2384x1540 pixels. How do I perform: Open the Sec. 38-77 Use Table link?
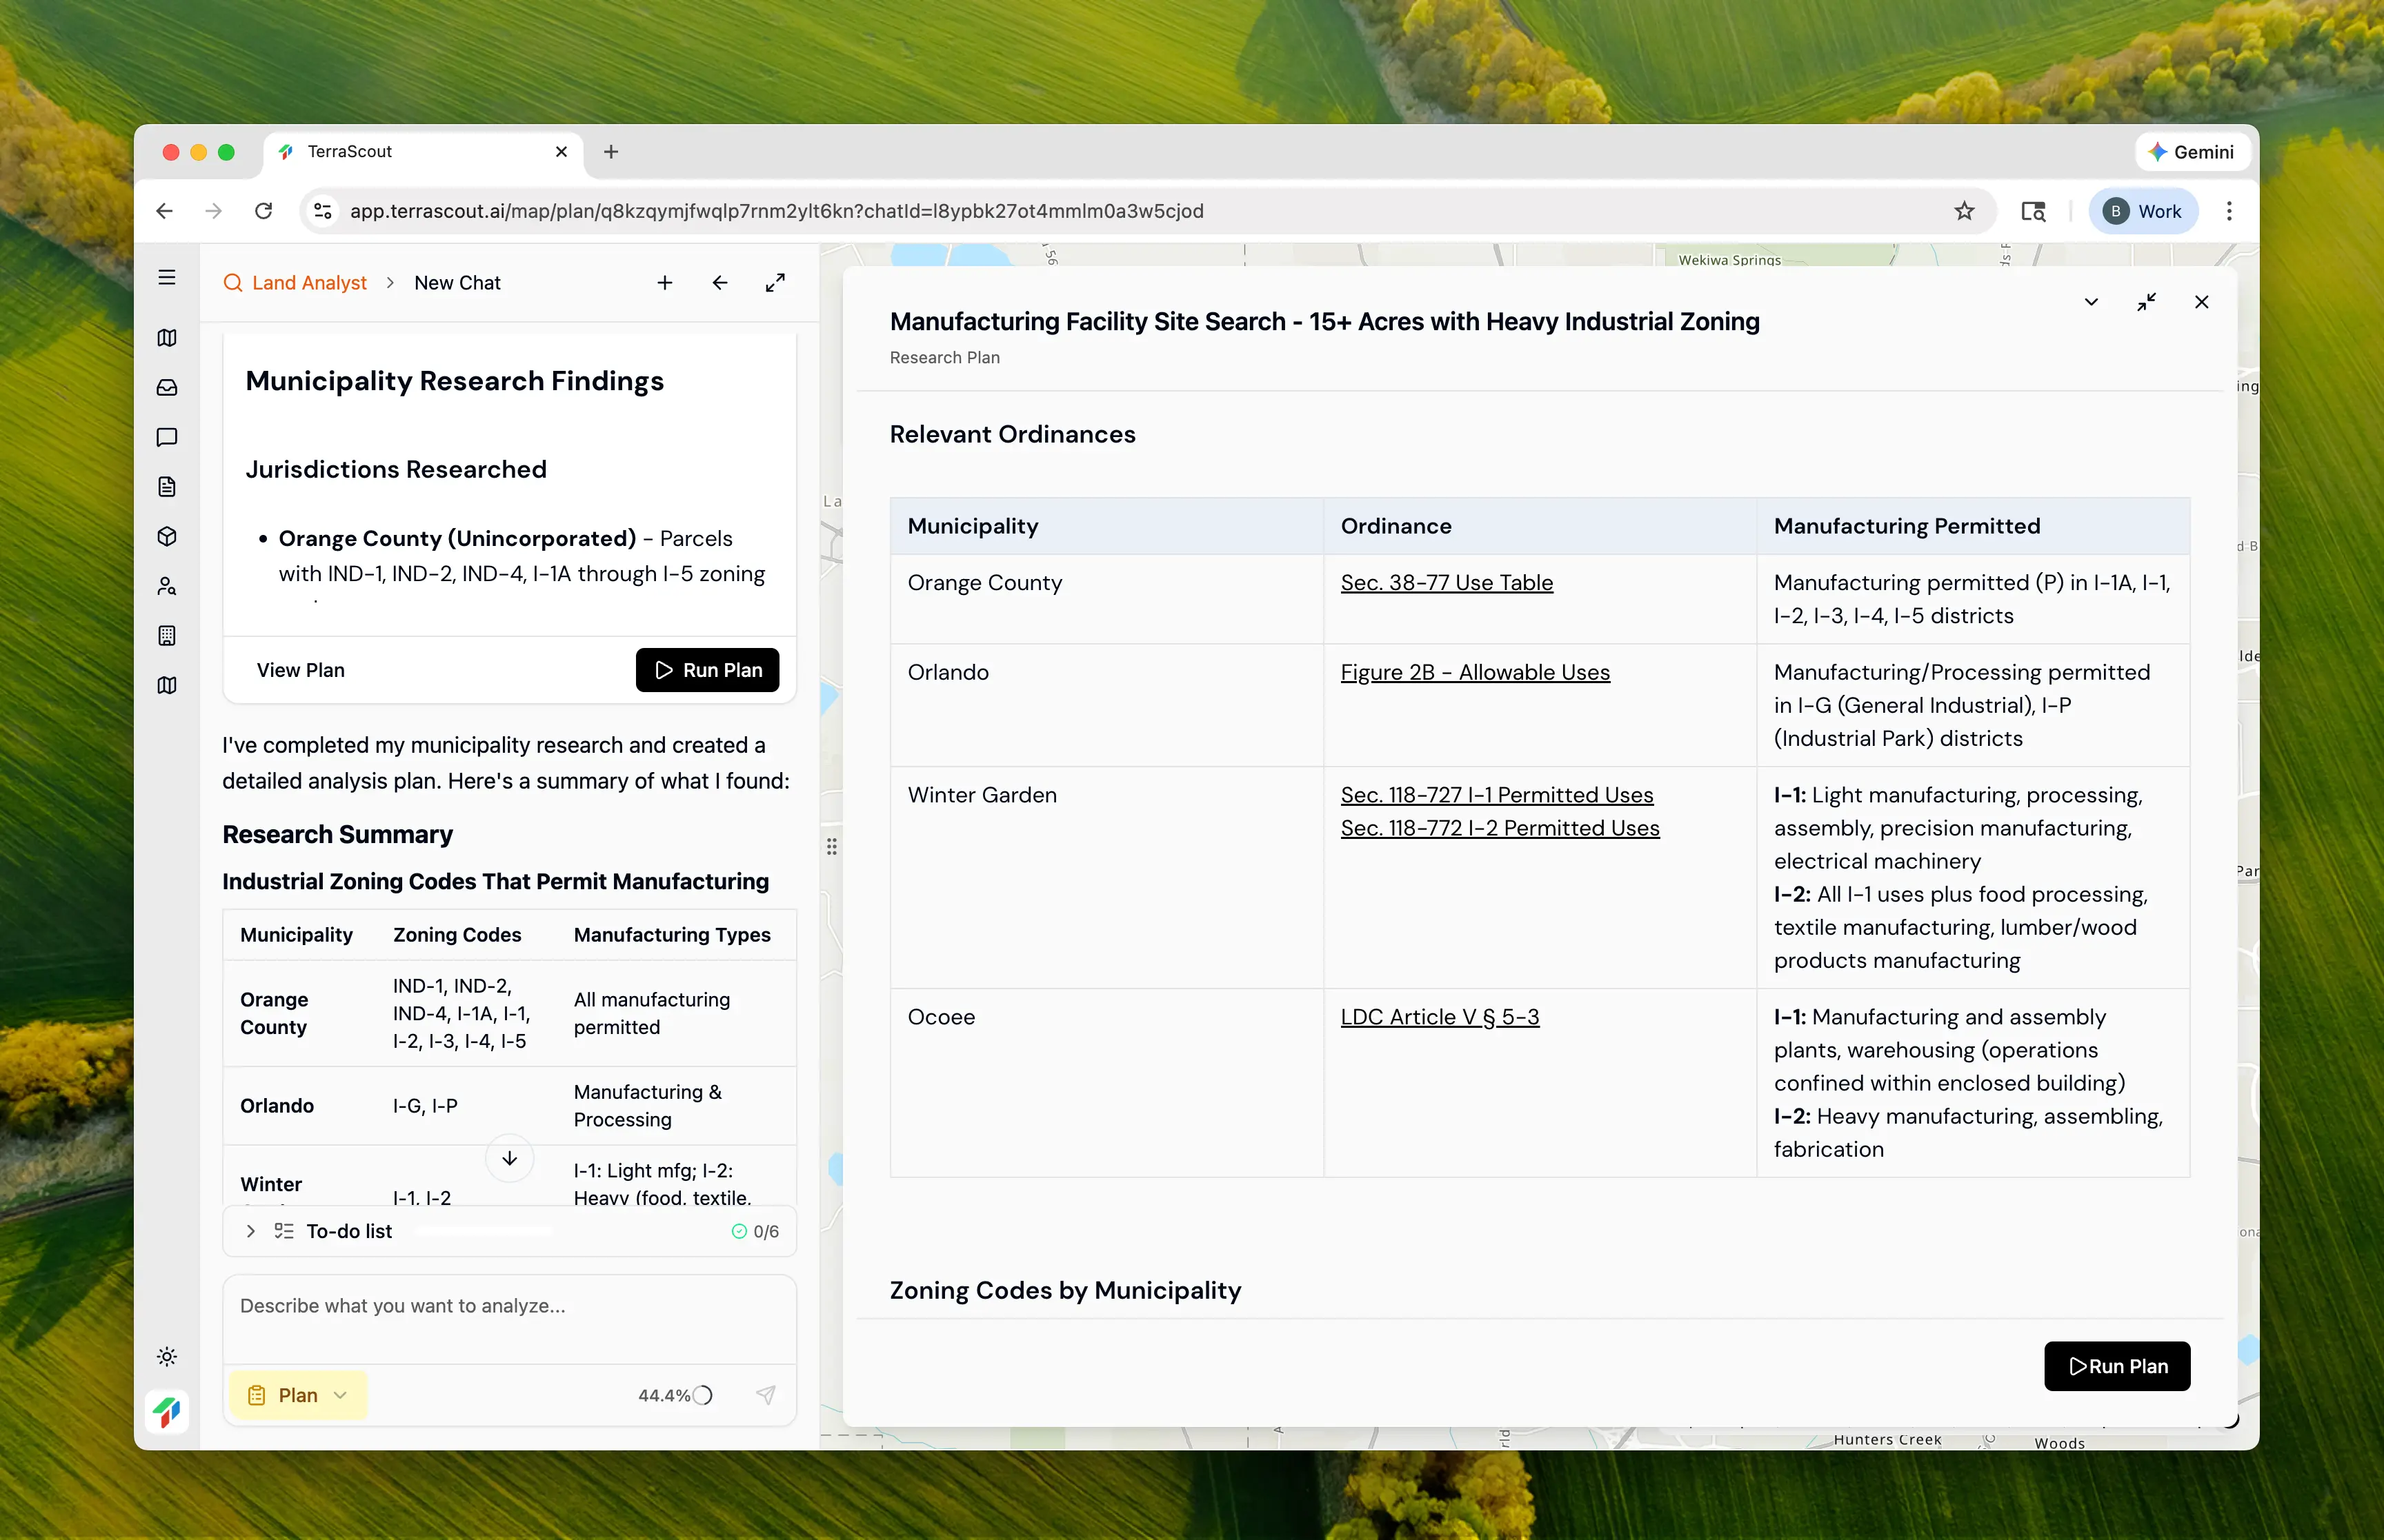1447,583
